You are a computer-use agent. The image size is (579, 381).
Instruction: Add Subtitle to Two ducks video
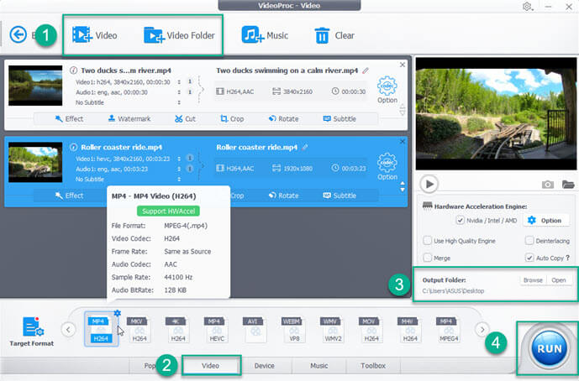pos(340,119)
